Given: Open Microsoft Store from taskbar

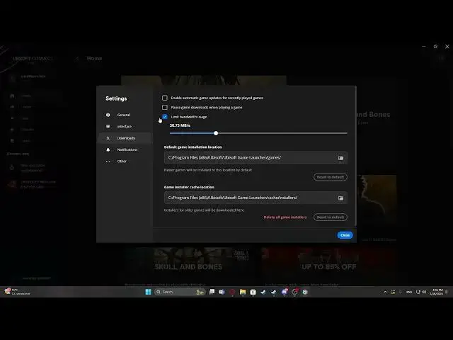Looking at the screenshot, I should 253,292.
